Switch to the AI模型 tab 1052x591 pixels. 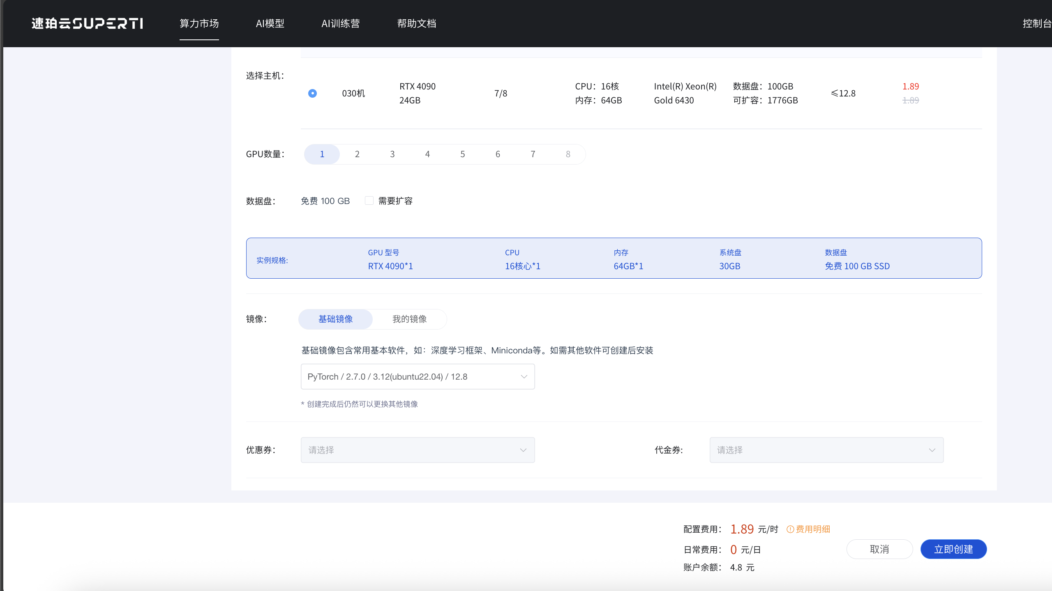[270, 23]
